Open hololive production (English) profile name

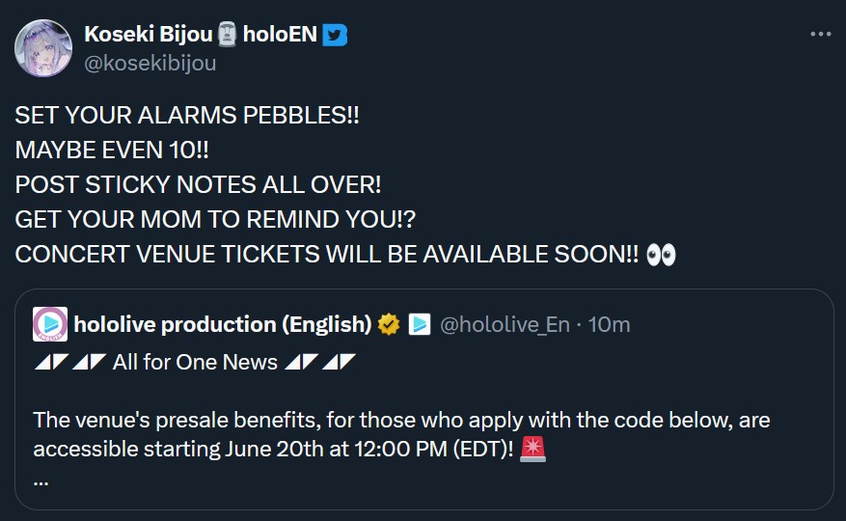[223, 324]
